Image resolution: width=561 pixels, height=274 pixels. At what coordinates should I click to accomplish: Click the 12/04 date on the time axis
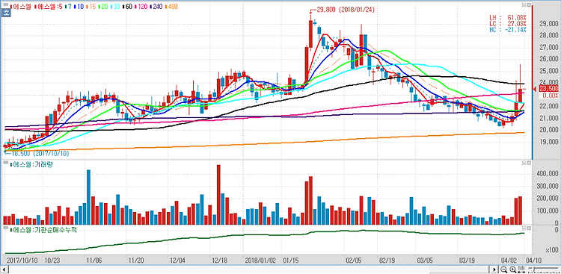178,260
